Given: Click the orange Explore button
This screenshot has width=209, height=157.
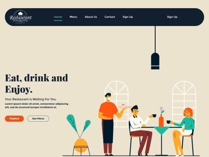Looking at the screenshot, I should (14, 119).
